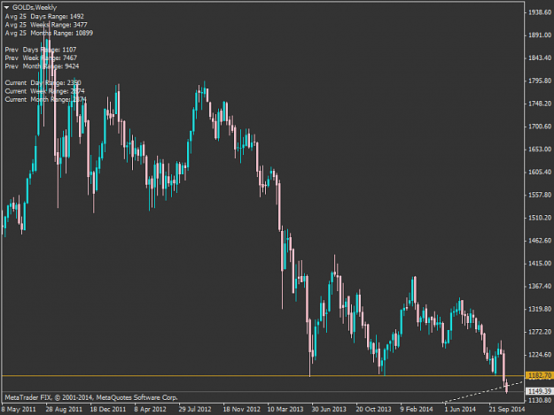Click the 'Prev Days Range: 1107' text
554x415 pixels.
click(x=40, y=50)
